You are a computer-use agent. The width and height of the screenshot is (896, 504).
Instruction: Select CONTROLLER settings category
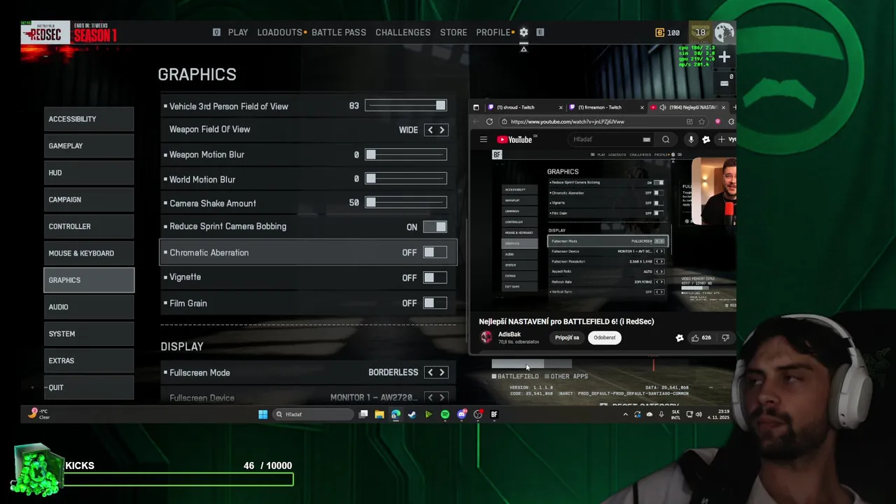point(89,227)
